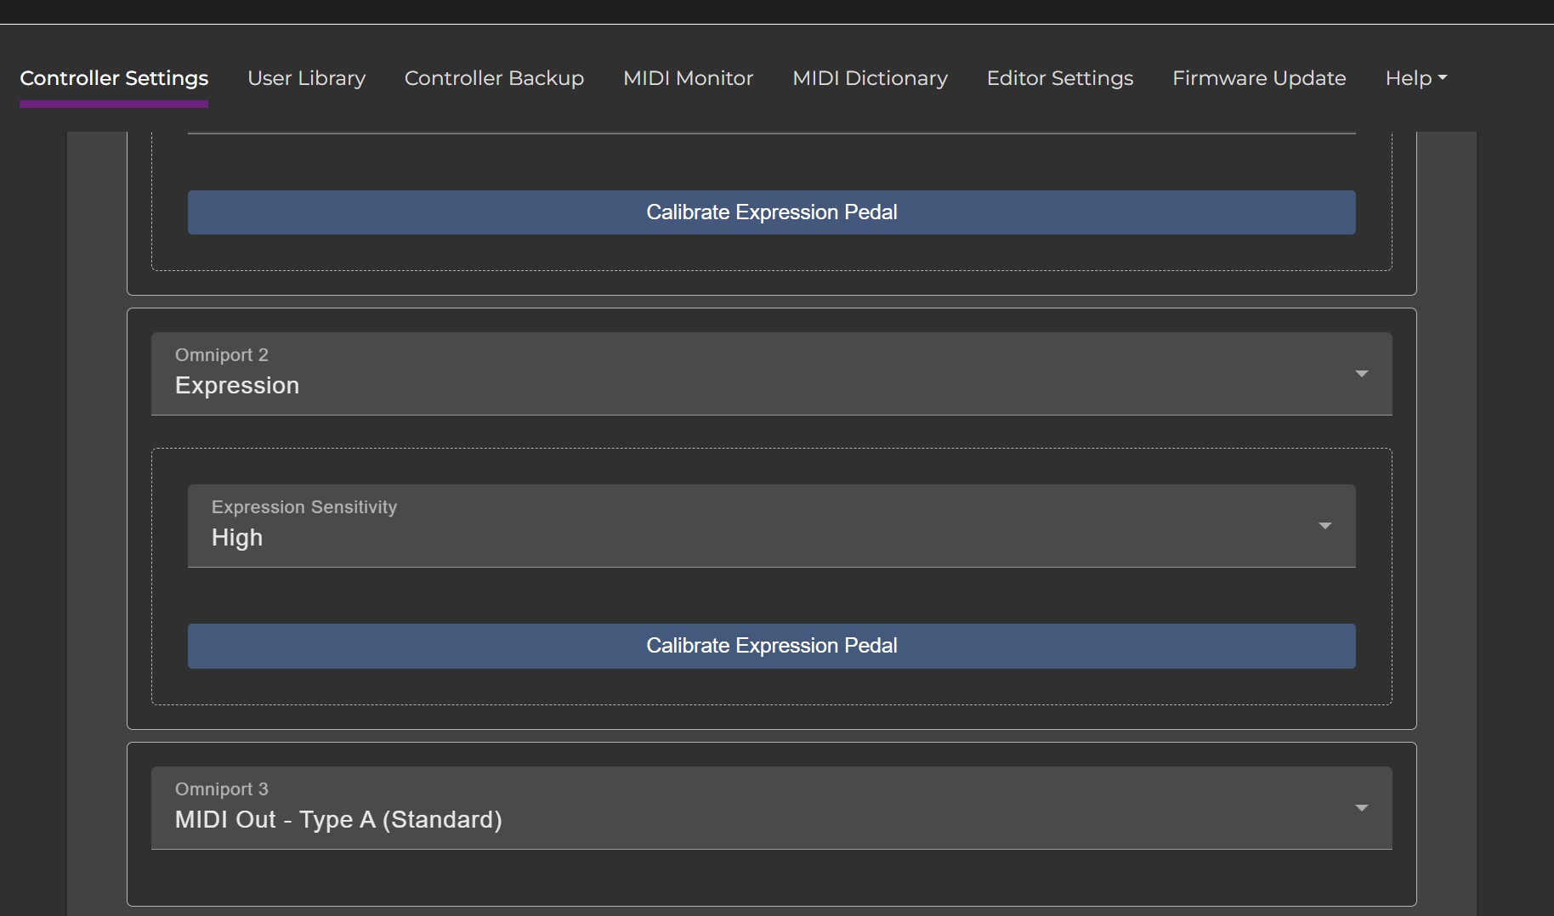Click the Omniport 2 dropdown arrow icon

click(1361, 374)
